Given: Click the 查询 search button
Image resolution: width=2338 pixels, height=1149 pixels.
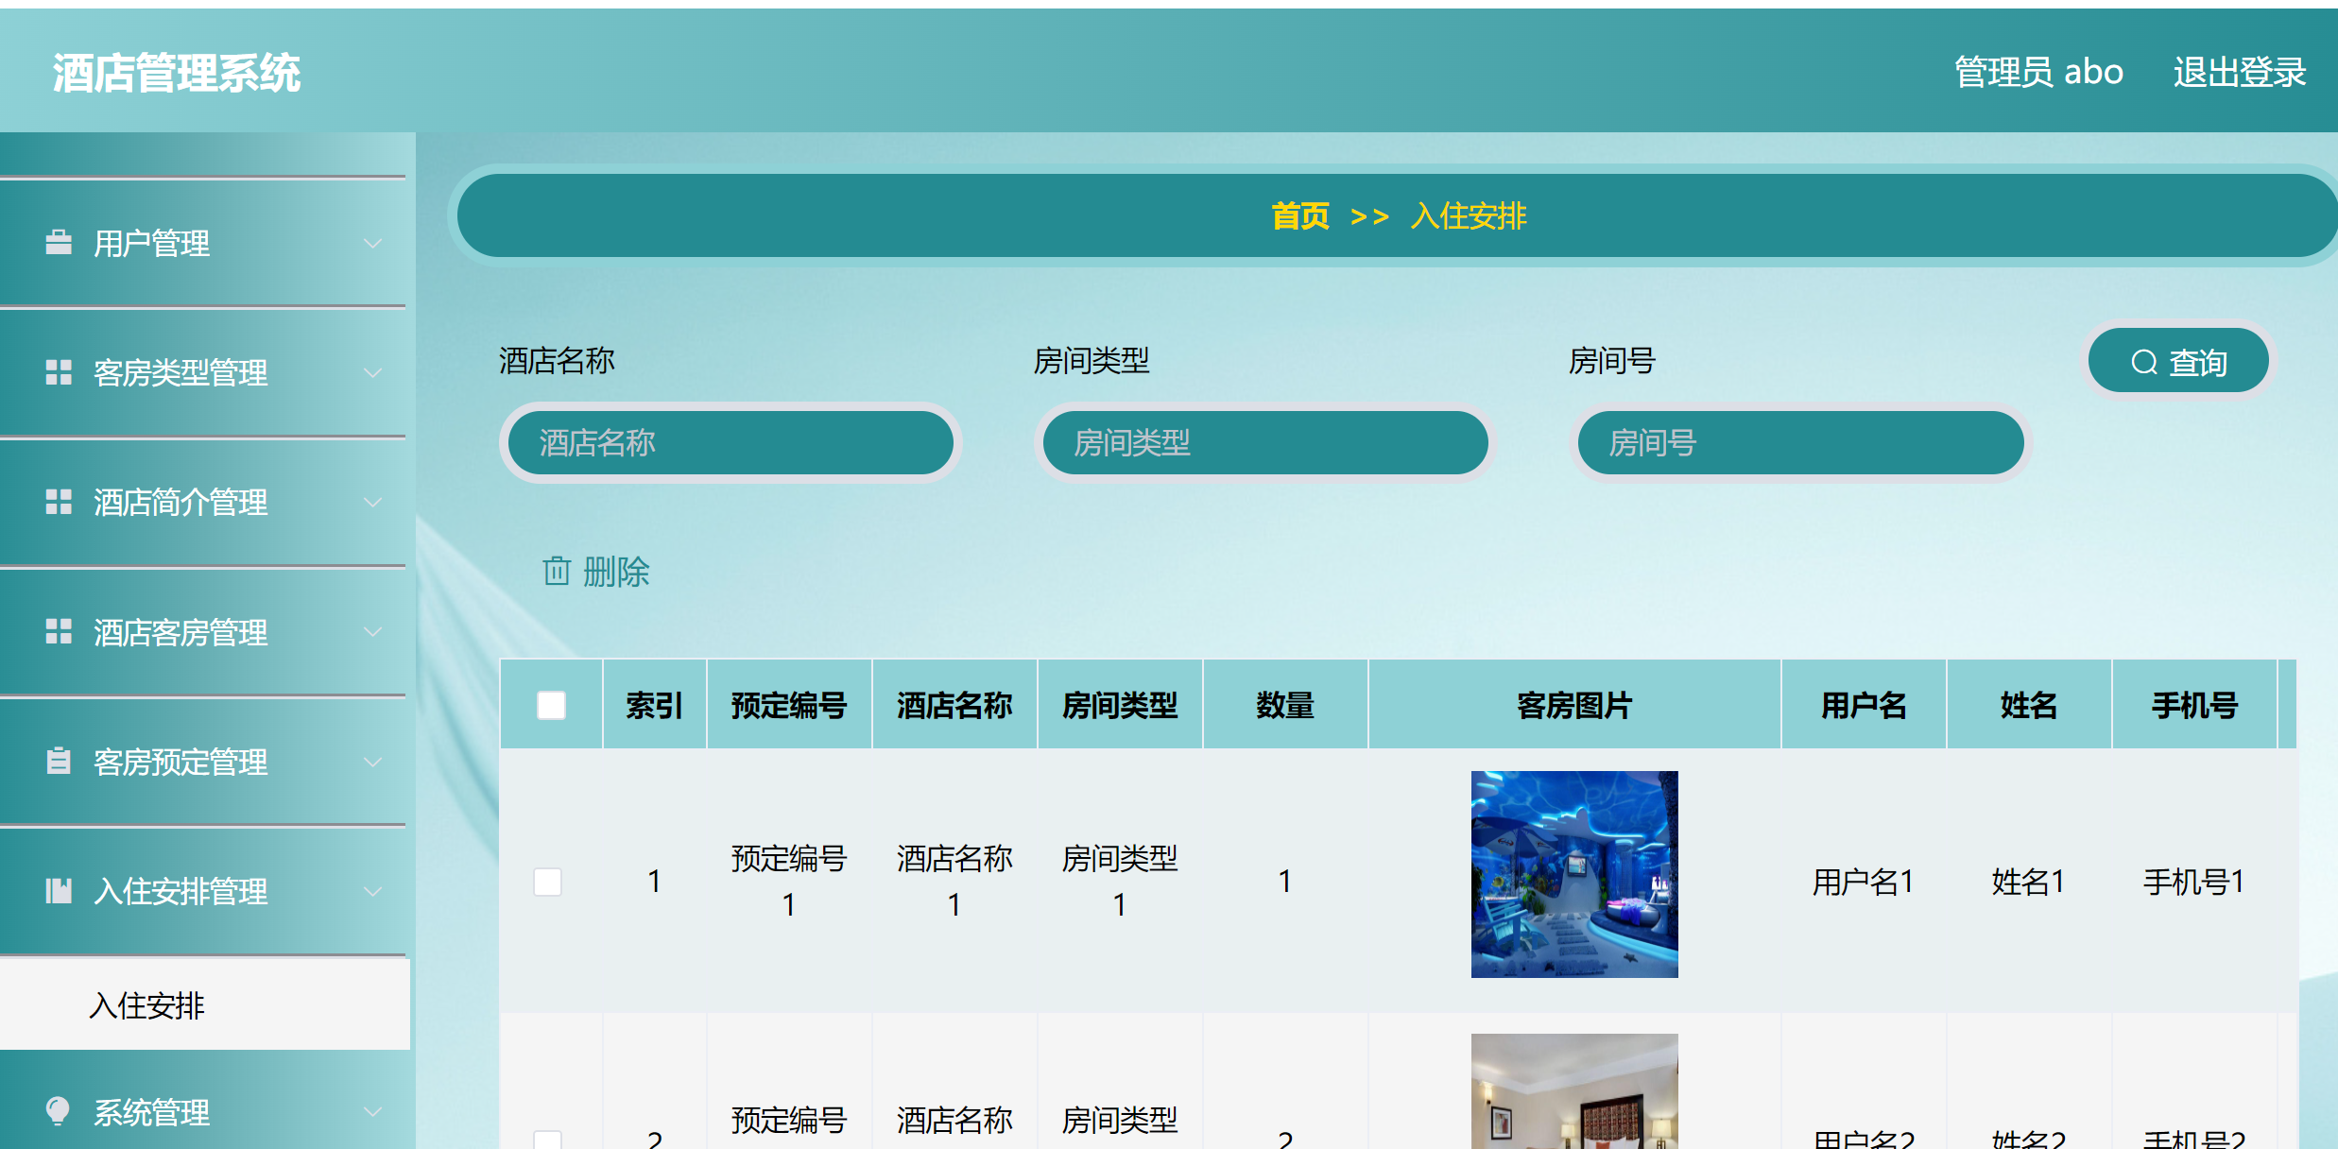Looking at the screenshot, I should (x=2178, y=362).
